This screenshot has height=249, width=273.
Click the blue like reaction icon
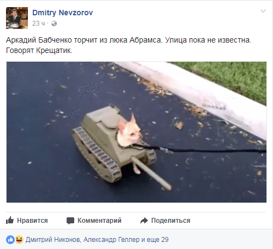pyautogui.click(x=10, y=240)
